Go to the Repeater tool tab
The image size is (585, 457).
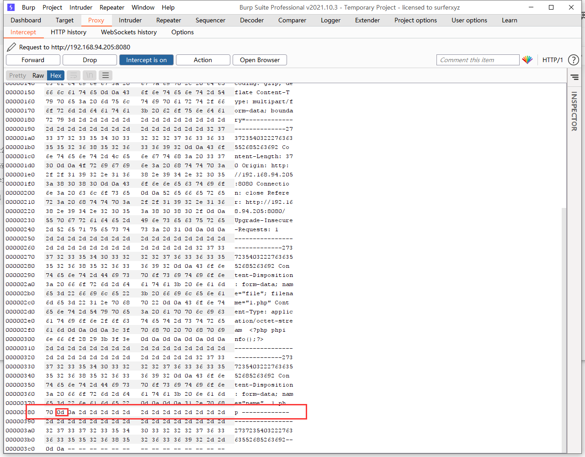click(169, 20)
